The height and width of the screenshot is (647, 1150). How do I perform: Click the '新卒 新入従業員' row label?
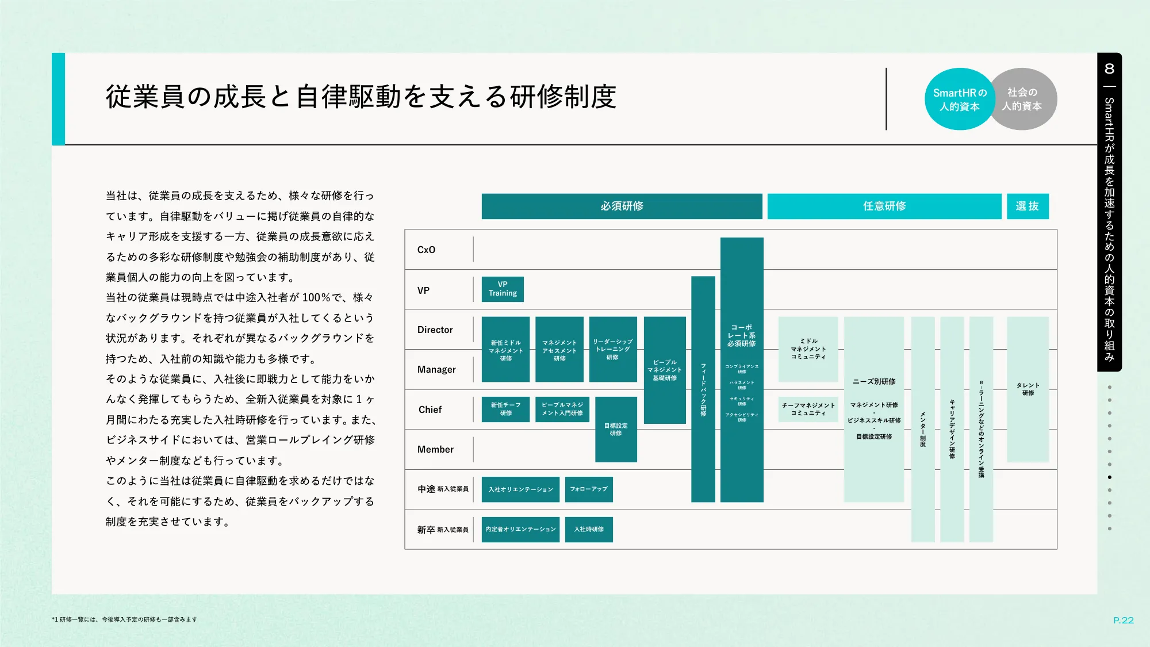pyautogui.click(x=443, y=529)
